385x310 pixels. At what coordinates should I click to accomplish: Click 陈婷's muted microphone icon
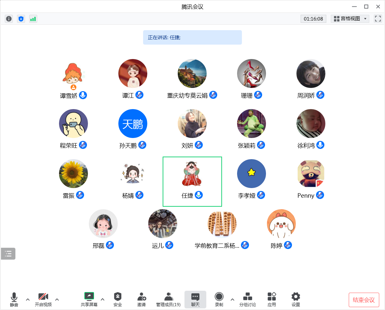click(288, 245)
